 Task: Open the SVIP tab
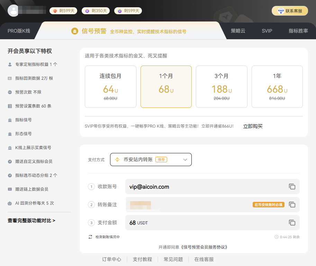point(267,31)
